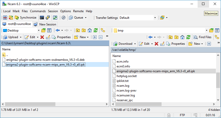
Task: Click the Download button
Action: click(123, 44)
